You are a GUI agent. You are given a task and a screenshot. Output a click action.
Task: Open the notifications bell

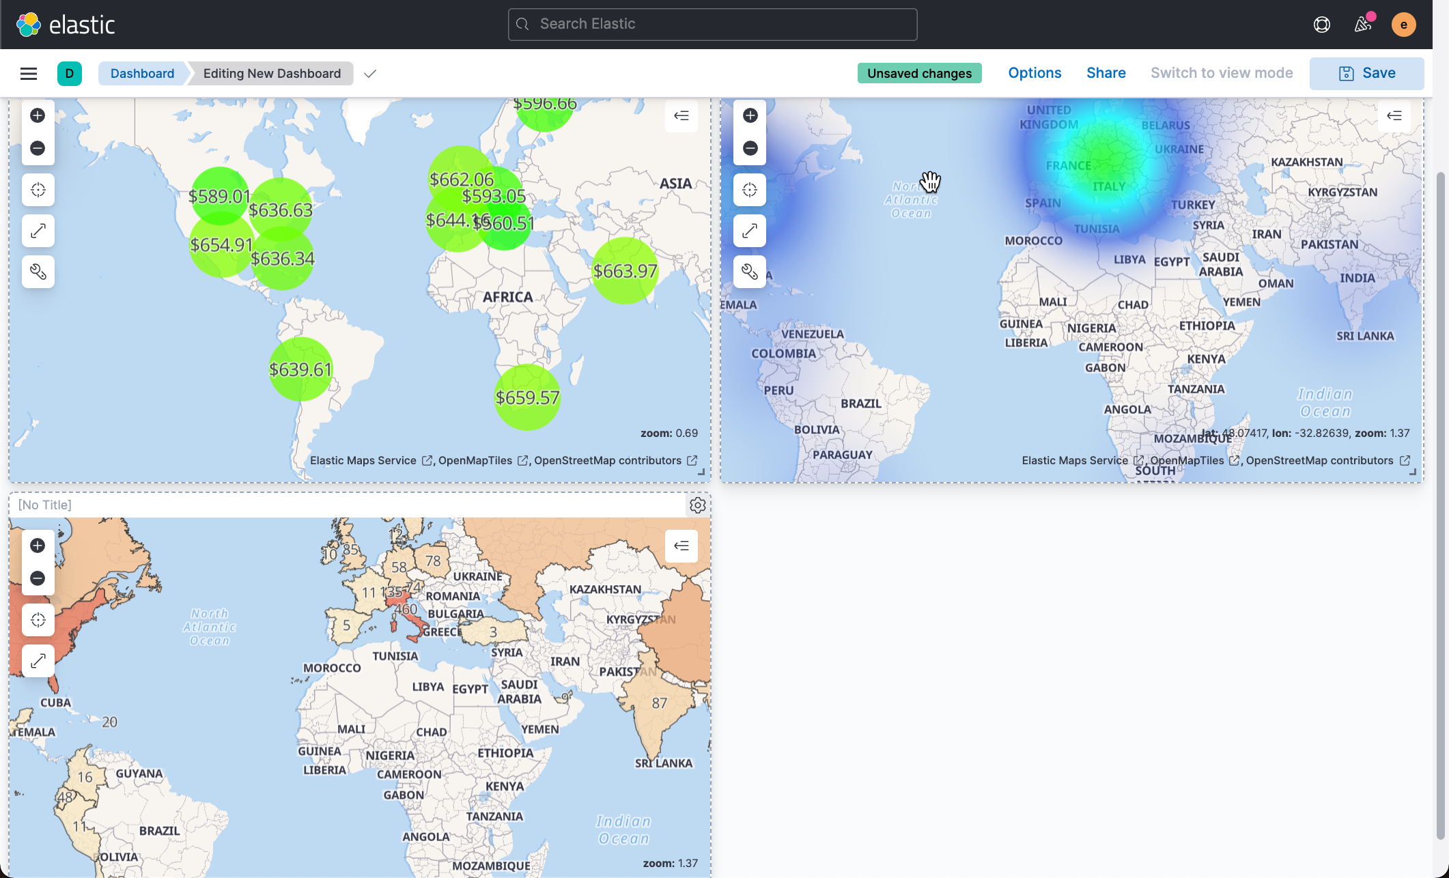coord(1363,24)
